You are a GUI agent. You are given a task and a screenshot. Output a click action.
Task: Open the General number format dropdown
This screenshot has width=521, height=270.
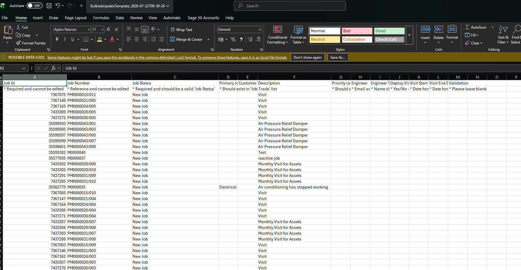pos(259,29)
